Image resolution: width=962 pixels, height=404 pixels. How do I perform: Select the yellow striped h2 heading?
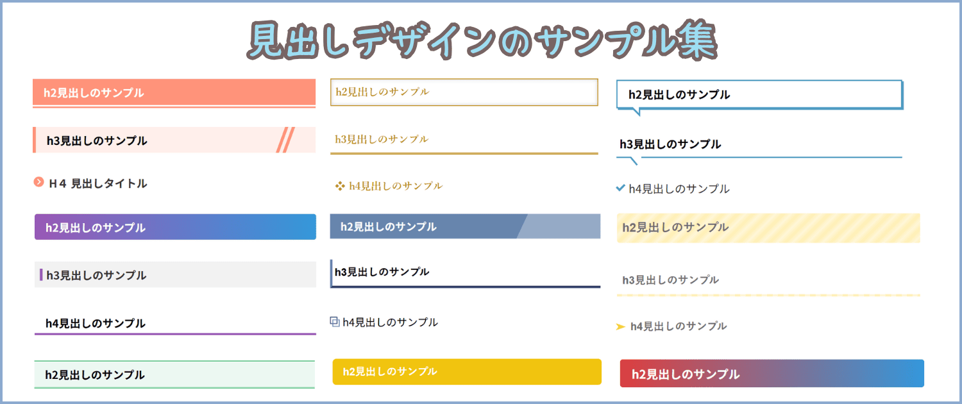coord(768,228)
